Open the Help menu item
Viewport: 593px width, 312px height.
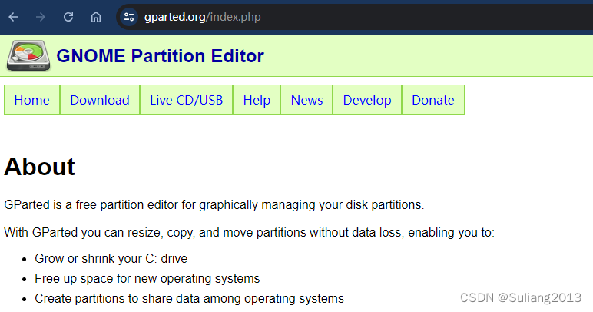tap(257, 100)
